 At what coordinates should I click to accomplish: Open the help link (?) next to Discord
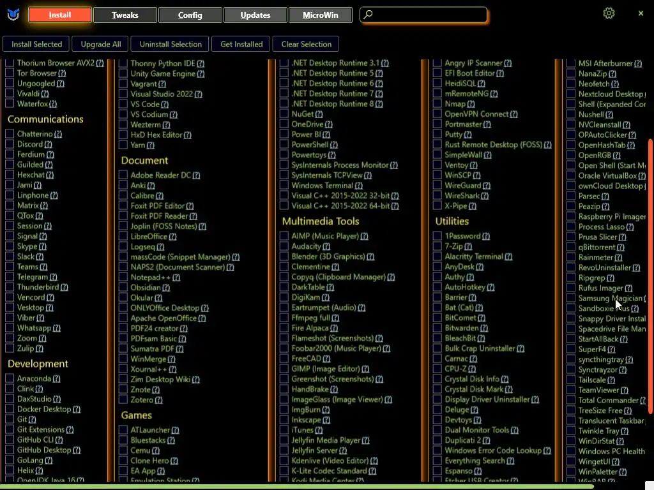[49, 145]
